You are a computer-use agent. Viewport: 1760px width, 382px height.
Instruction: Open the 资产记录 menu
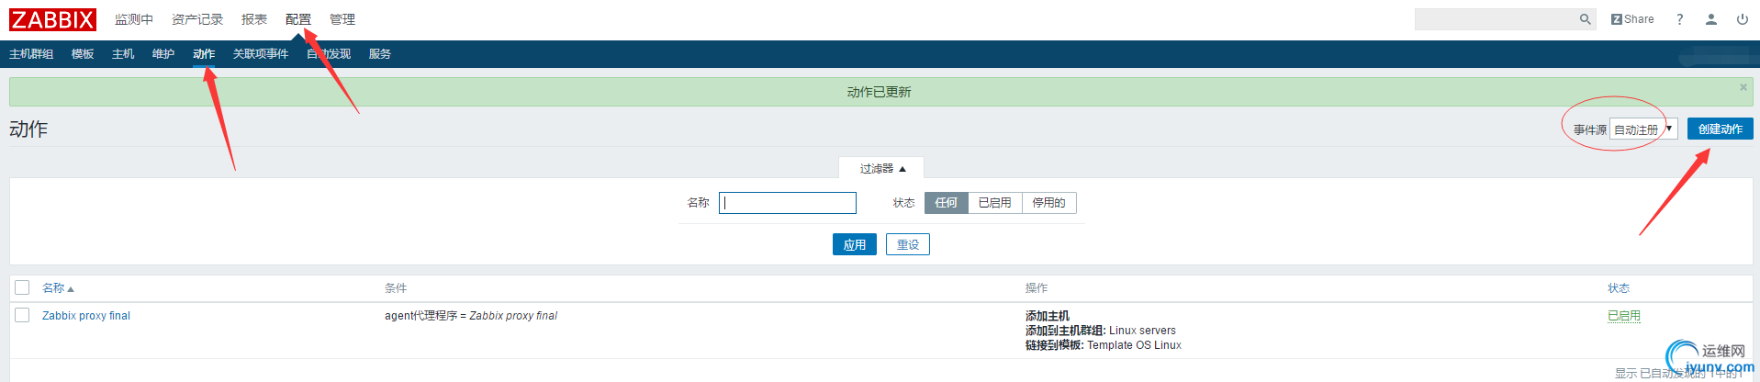[197, 19]
